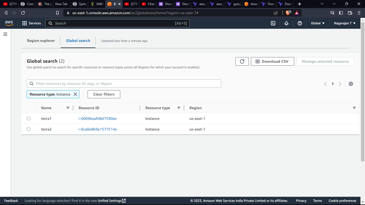This screenshot has width=365, height=205.
Task: Click the AWS logo to go home
Action: click(9, 23)
